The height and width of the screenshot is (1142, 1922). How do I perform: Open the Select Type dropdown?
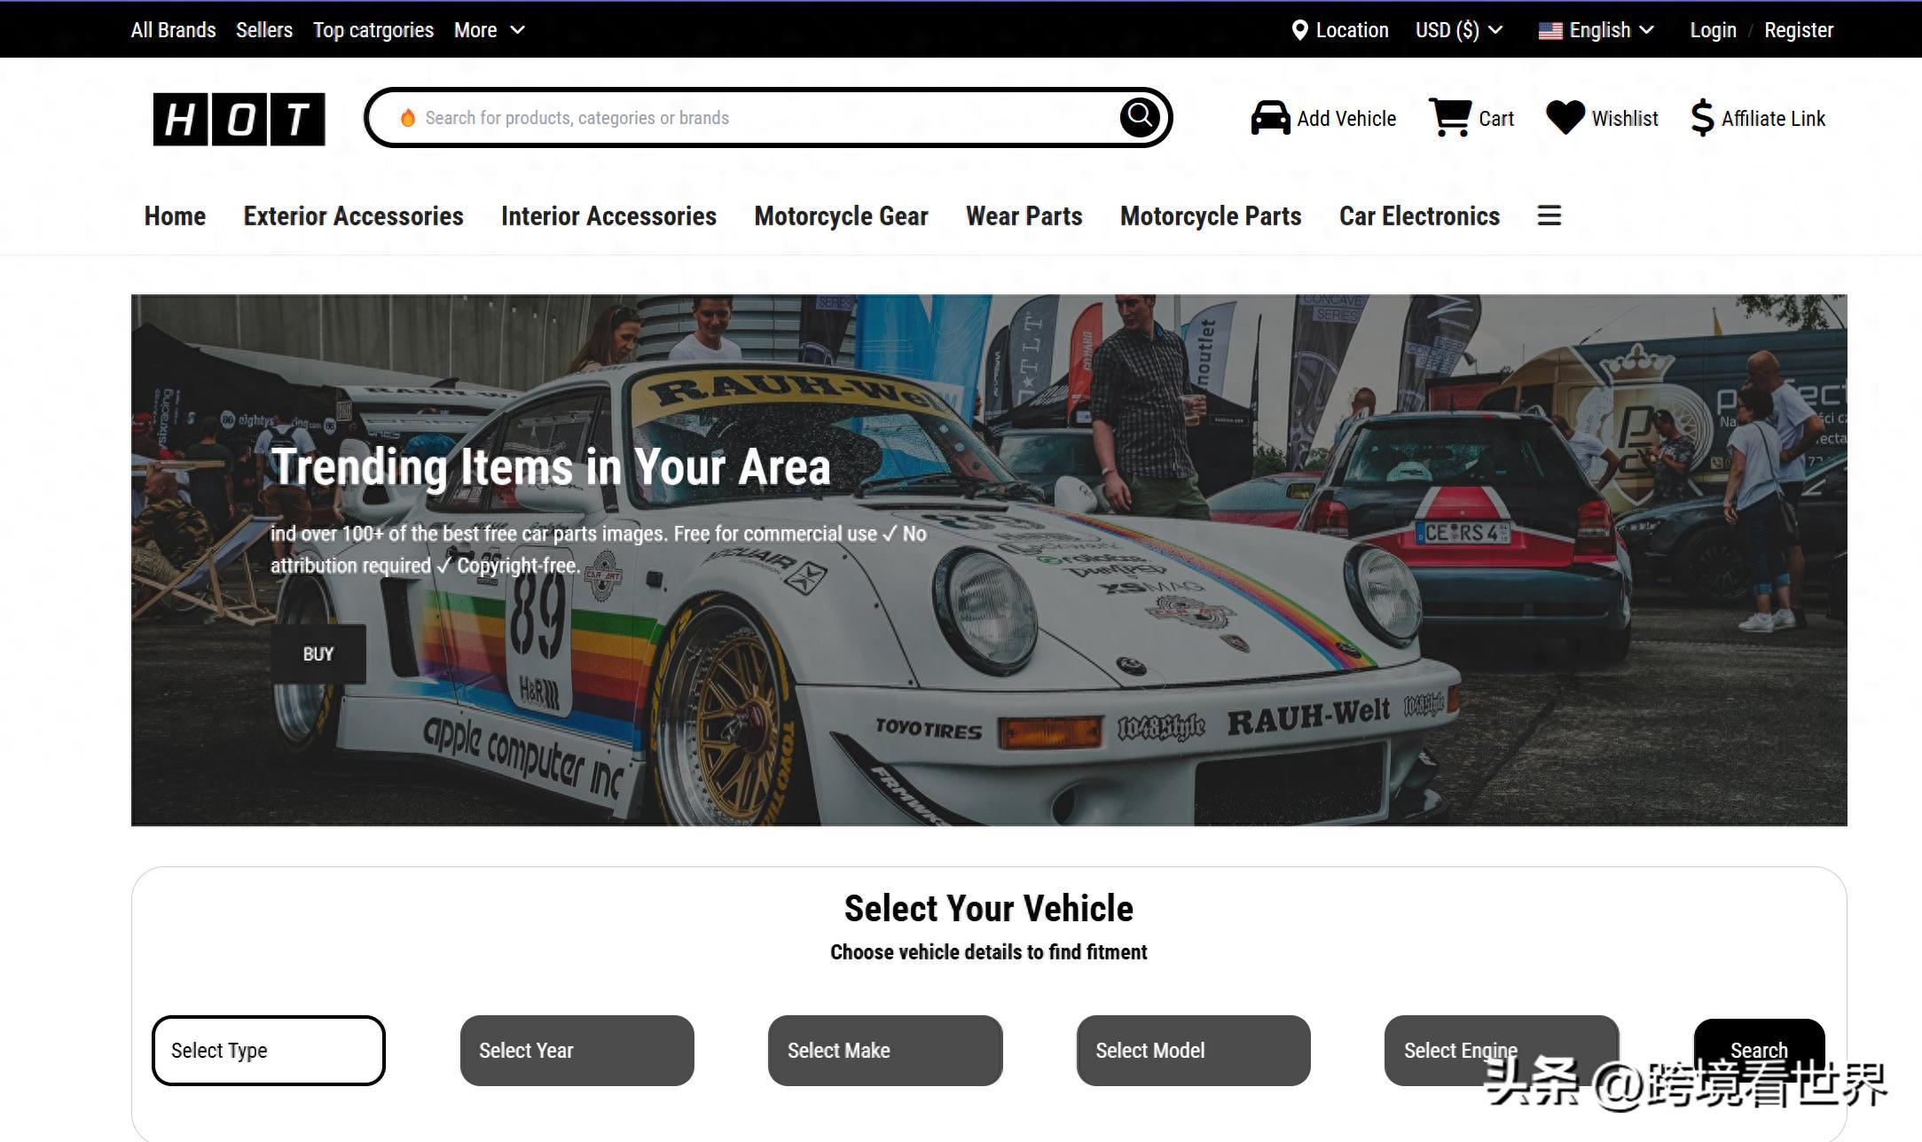coord(269,1051)
